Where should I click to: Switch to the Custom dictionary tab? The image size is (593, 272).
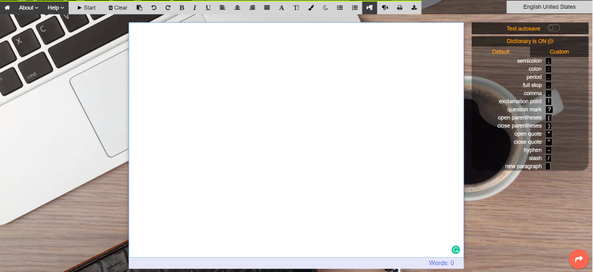[x=559, y=52]
